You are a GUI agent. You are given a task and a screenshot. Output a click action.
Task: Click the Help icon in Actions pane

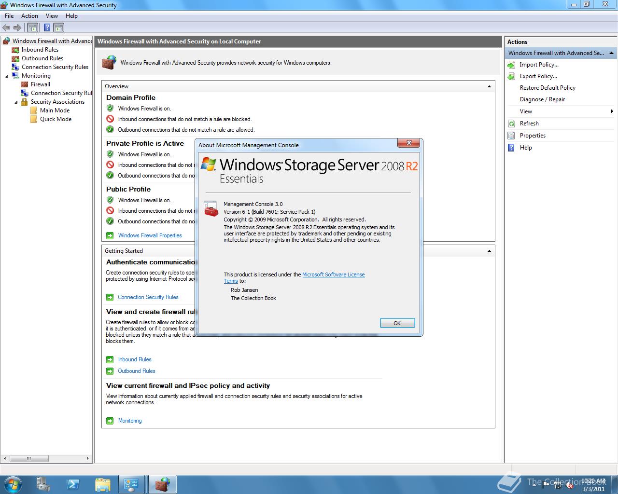pos(511,148)
